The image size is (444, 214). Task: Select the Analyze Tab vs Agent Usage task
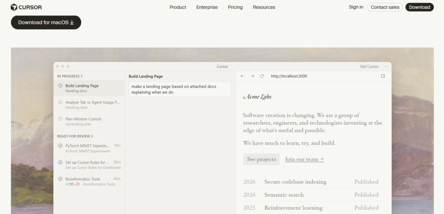(89, 105)
